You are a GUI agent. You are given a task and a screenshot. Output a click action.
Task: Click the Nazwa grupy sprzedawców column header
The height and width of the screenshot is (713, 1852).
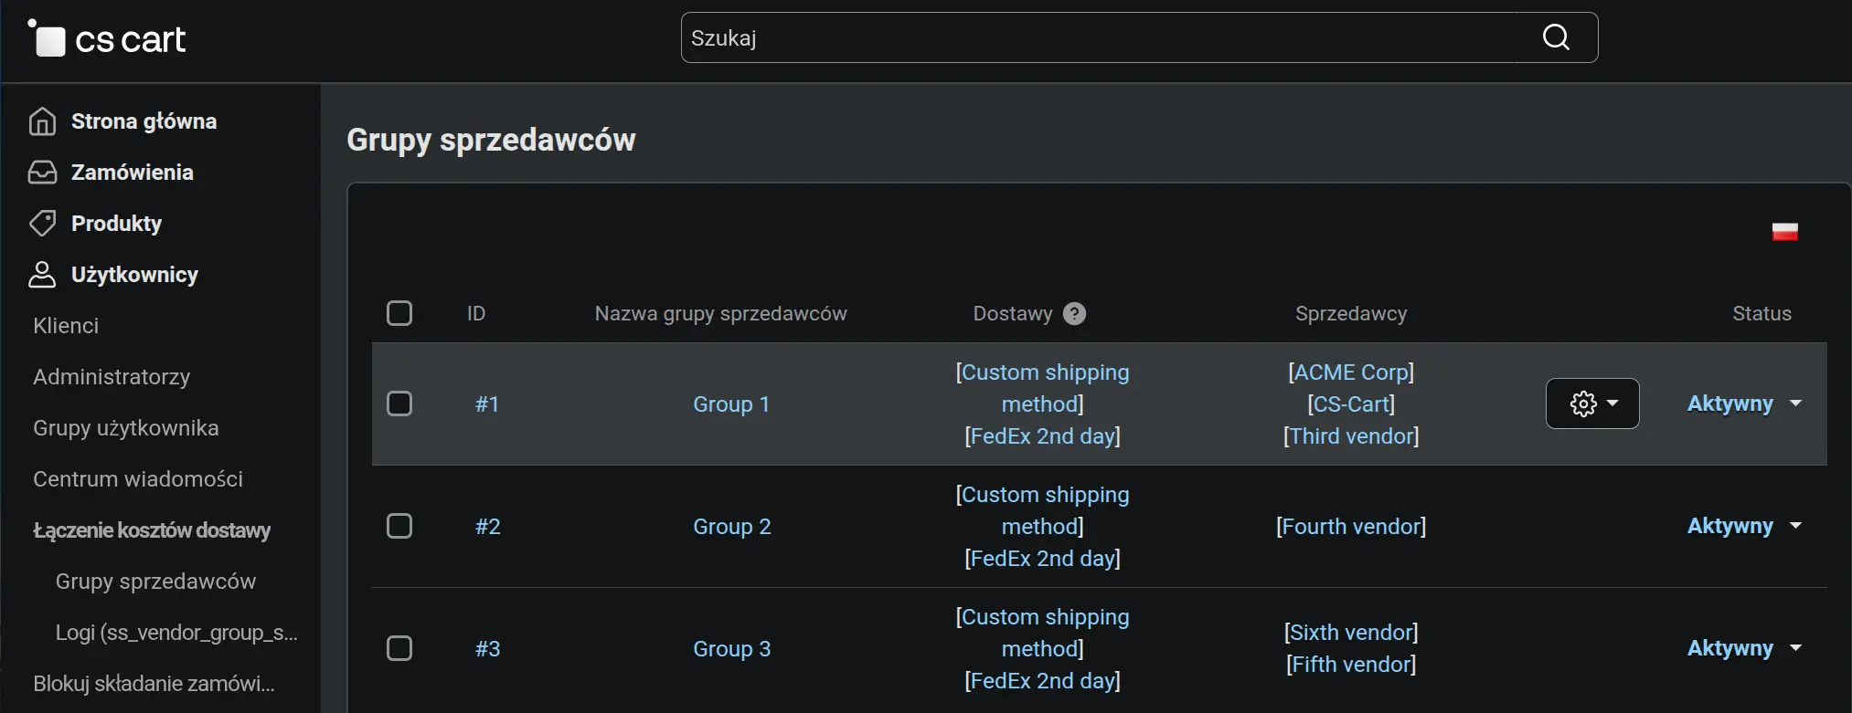point(720,314)
